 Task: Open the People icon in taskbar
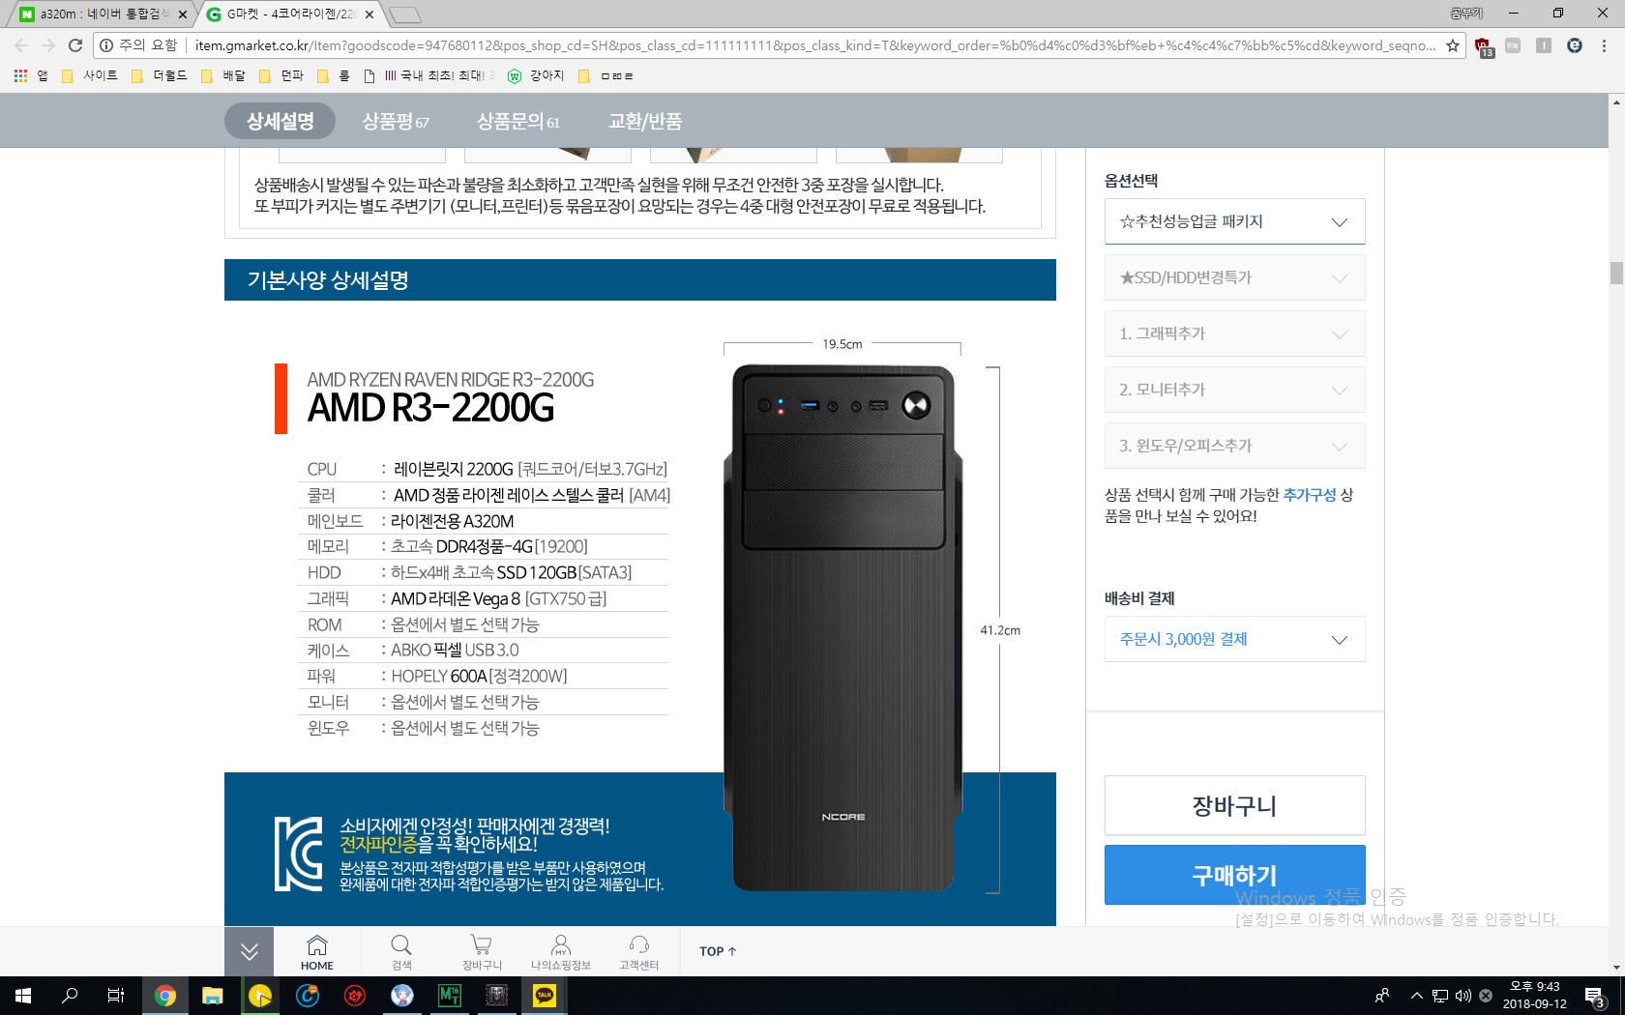[1382, 996]
